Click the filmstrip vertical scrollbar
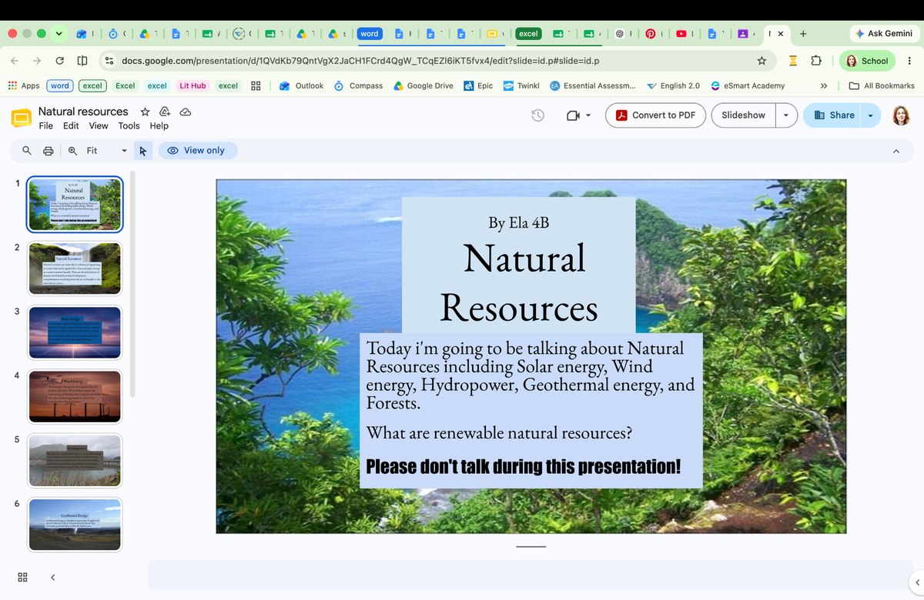 point(132,285)
